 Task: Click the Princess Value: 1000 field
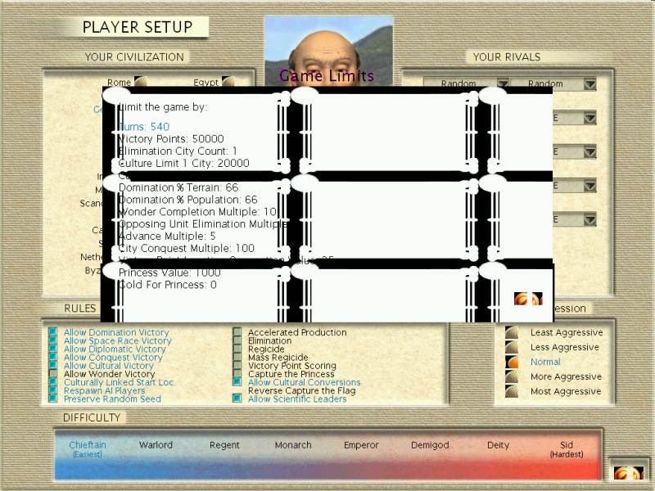coord(169,273)
